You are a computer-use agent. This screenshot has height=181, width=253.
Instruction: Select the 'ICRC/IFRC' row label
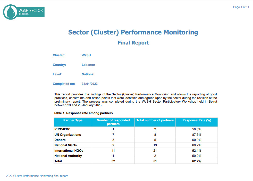(x=62, y=129)
